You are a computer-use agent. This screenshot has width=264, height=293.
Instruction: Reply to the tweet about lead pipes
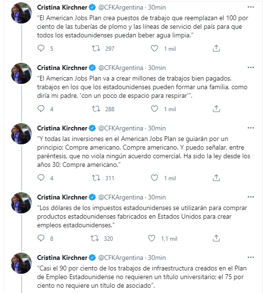coord(41,48)
